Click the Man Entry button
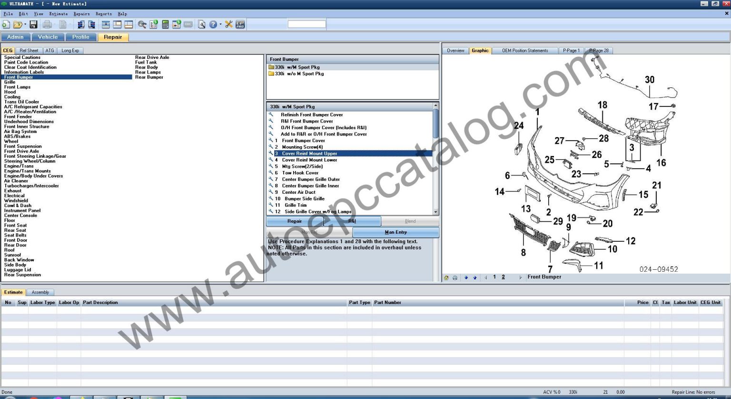Screen dimensions: 731x399 (395, 232)
